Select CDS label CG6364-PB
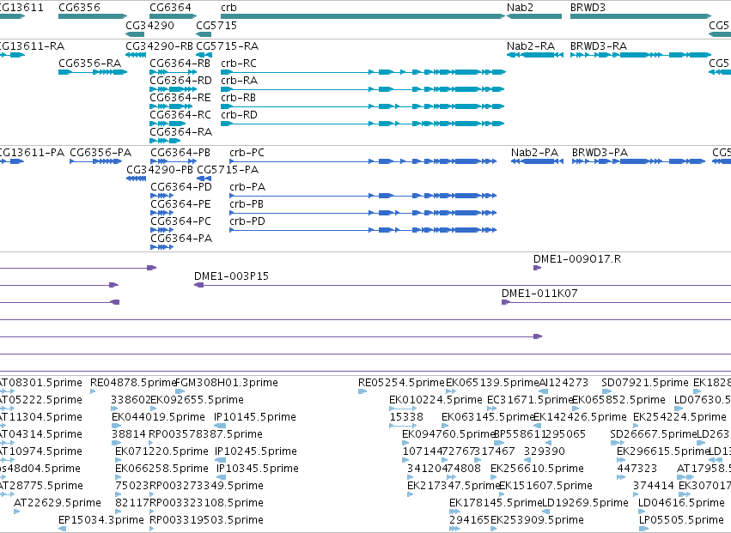The width and height of the screenshot is (731, 533). 180,153
